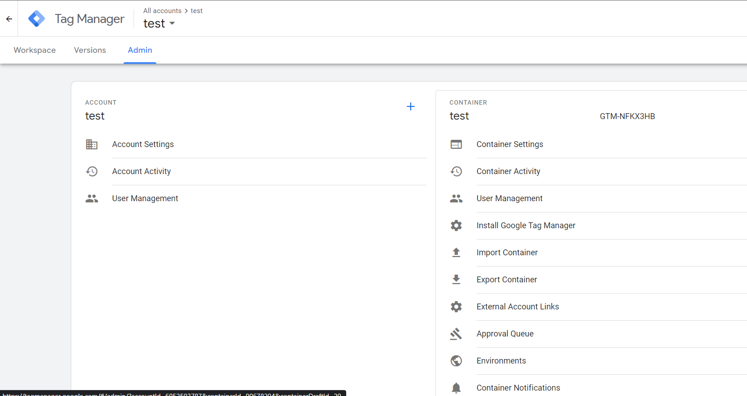Click the test account name heading
747x396 pixels.
click(95, 116)
